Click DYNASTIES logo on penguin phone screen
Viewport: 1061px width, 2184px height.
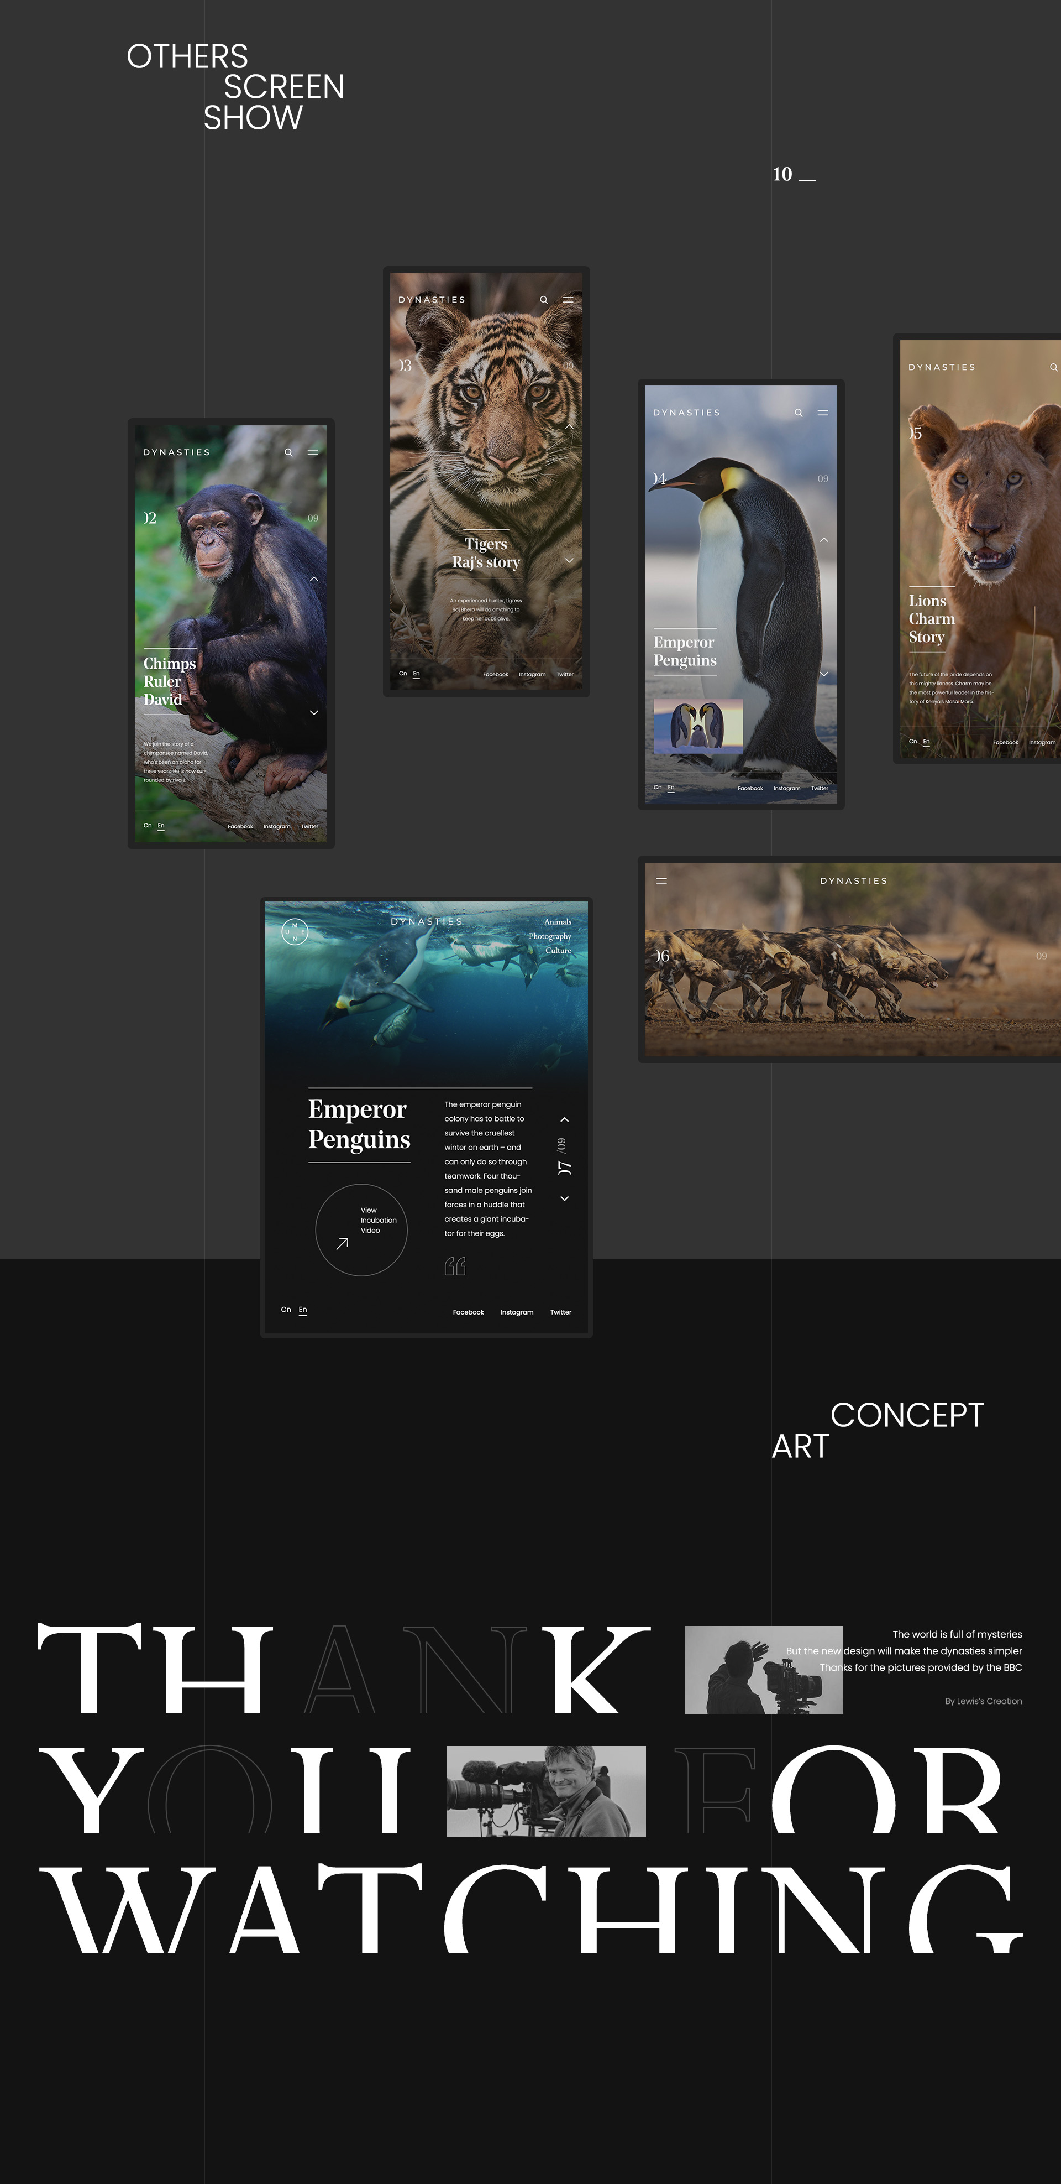click(686, 413)
